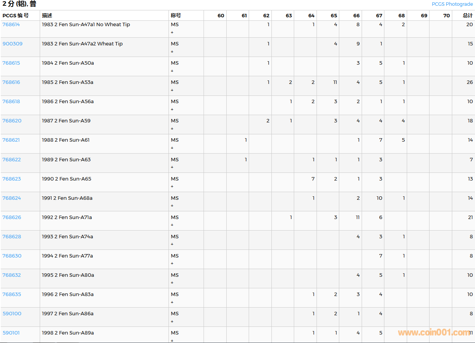
Task: Click the 称号 column header
Action: (x=176, y=16)
